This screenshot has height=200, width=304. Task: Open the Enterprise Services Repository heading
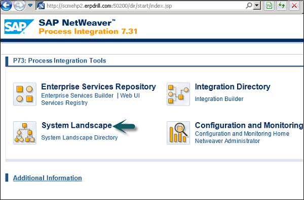point(98,87)
